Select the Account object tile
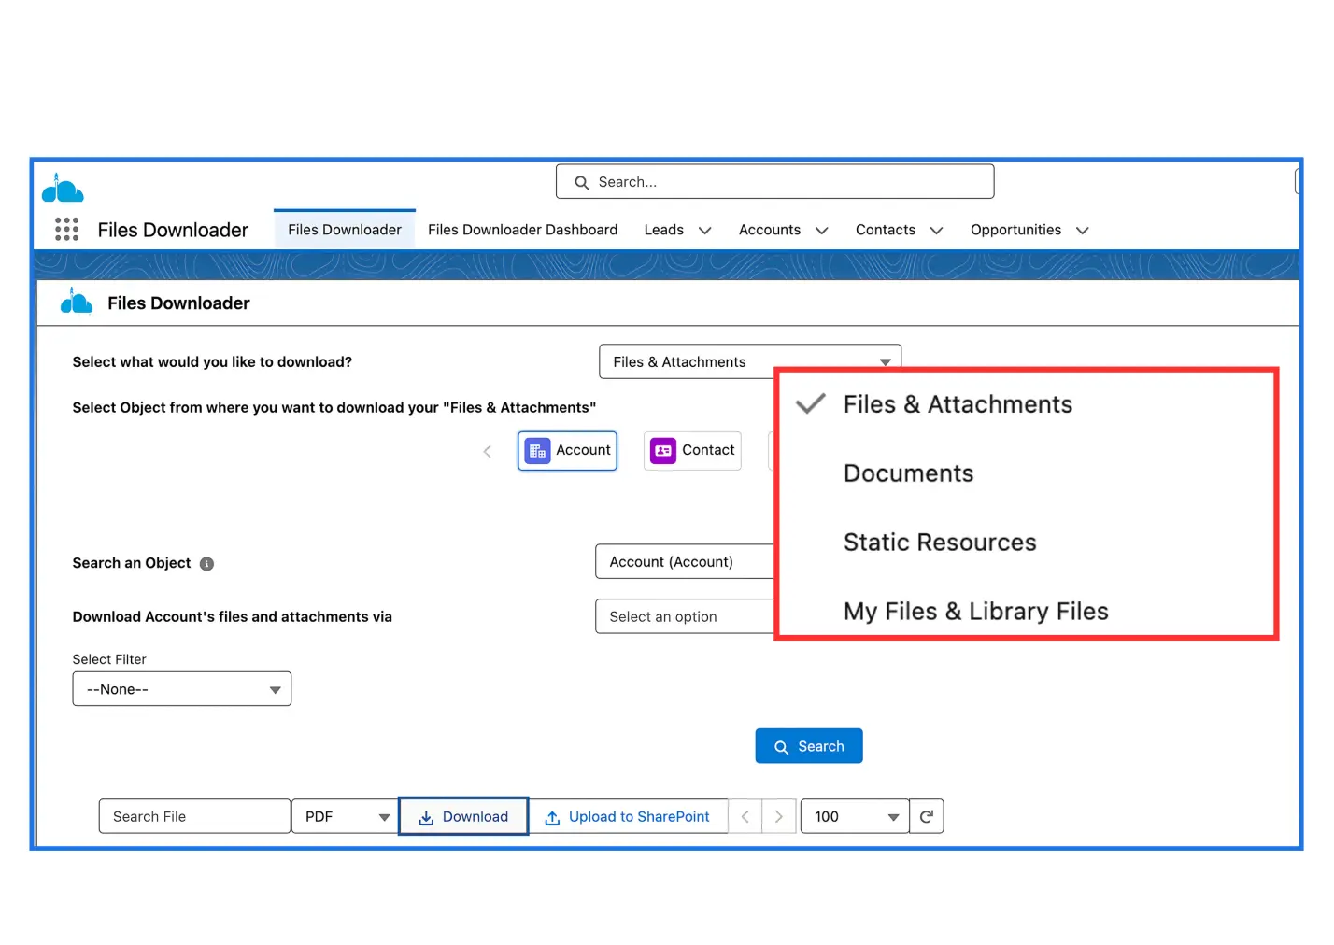Viewport: 1334px width, 945px height. (567, 451)
